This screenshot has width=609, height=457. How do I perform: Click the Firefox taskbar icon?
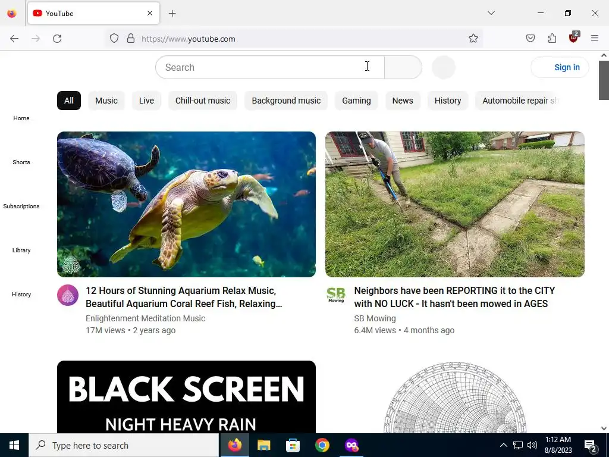coord(234,445)
